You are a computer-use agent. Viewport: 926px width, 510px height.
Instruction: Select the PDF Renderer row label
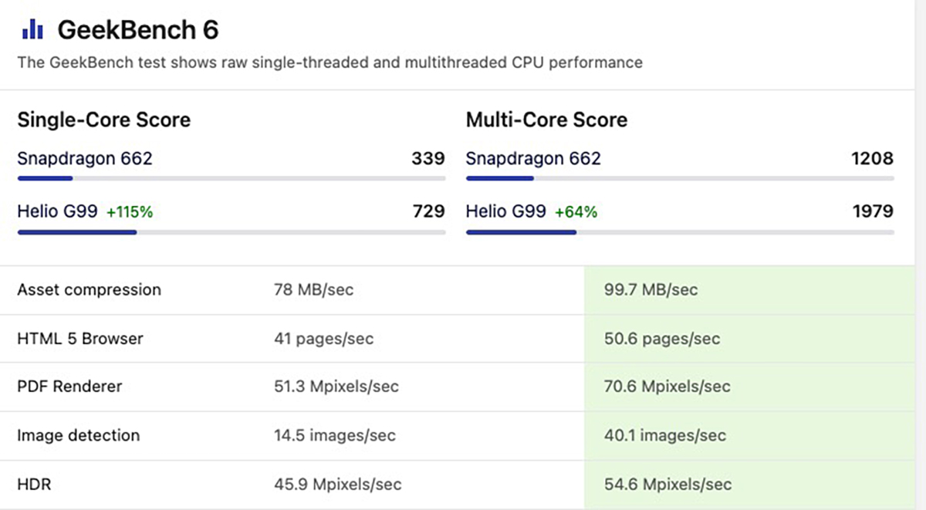(x=69, y=387)
